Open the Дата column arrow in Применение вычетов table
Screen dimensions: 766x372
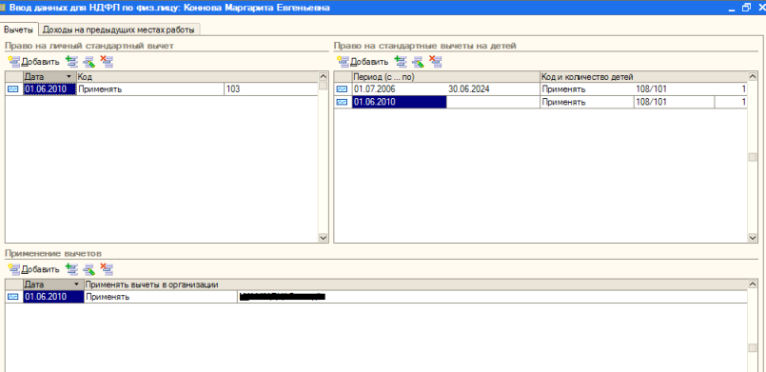pos(76,284)
